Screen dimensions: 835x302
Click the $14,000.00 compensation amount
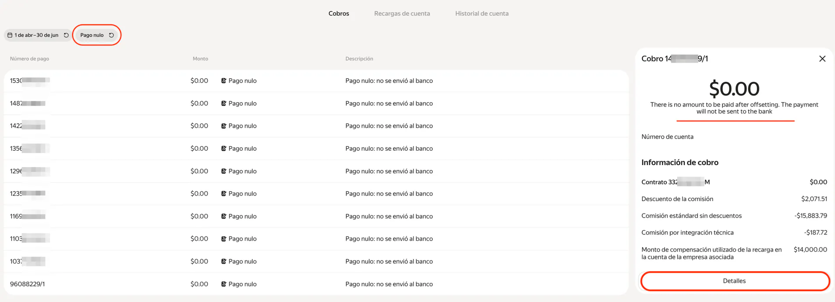810,250
